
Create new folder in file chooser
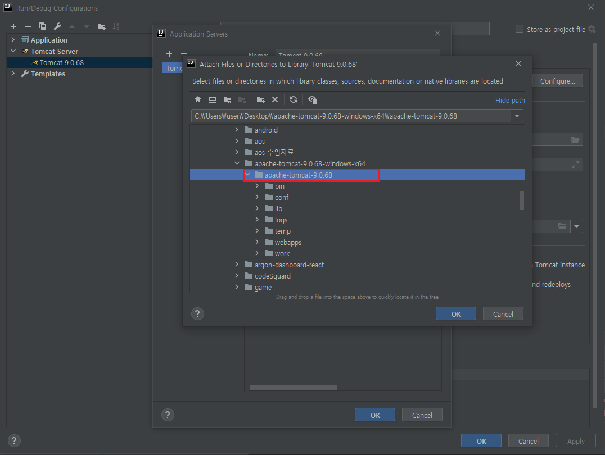(261, 99)
